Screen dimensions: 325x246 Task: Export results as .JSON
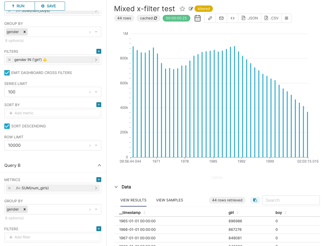250,18
